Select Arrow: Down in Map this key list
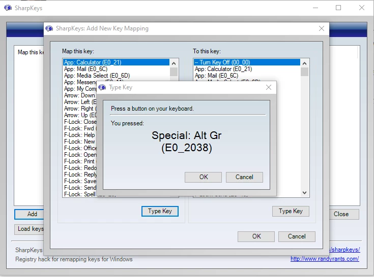Image resolution: width=374 pixels, height=277 pixels. pyautogui.click(x=80, y=95)
